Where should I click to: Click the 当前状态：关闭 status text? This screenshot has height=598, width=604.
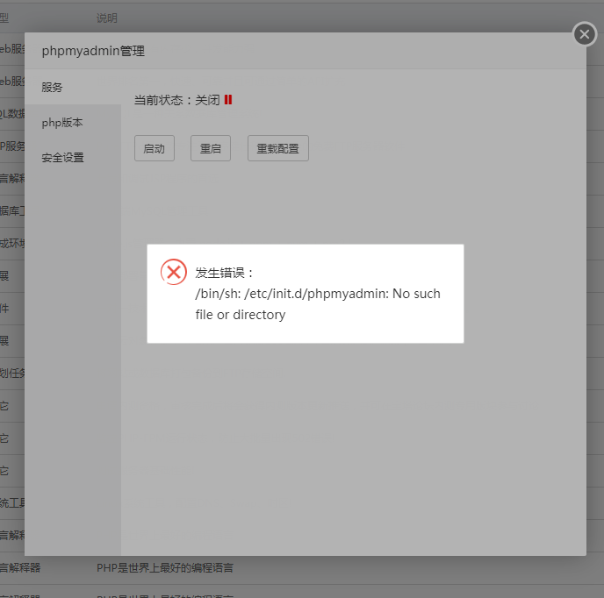[x=176, y=100]
